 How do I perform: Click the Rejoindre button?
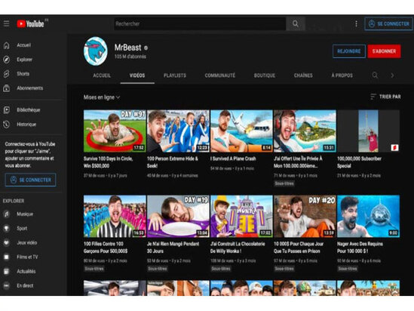click(349, 51)
